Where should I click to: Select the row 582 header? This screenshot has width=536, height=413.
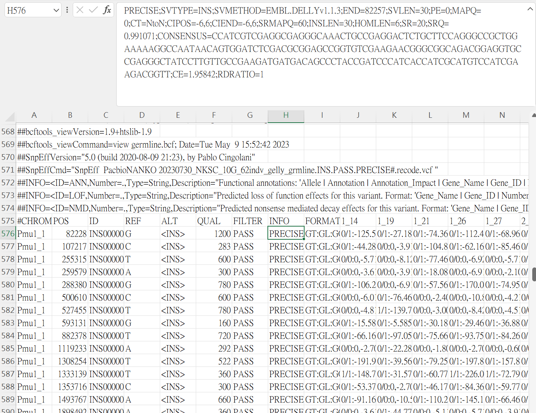[x=8, y=310]
